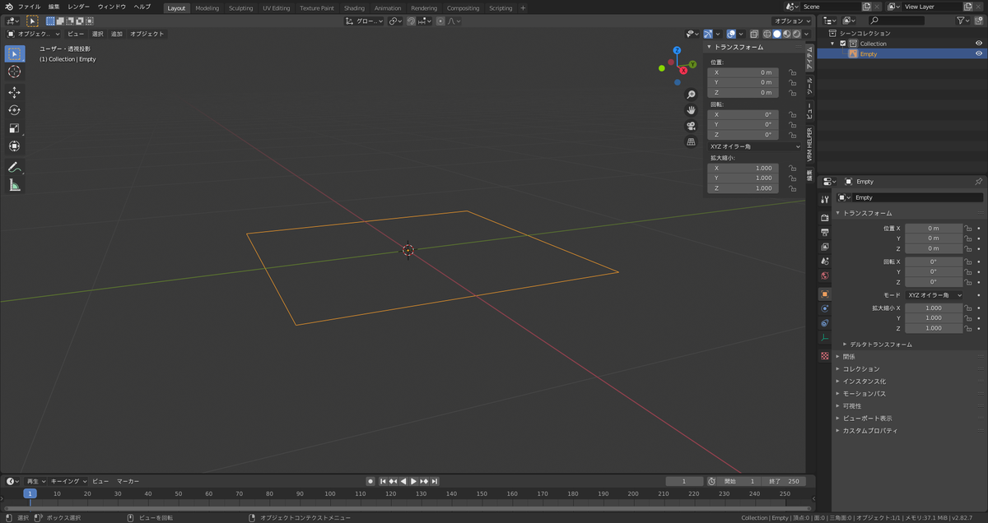Screen dimensions: 988x523
Task: Select the Rotate tool in toolbar
Action: pos(14,110)
